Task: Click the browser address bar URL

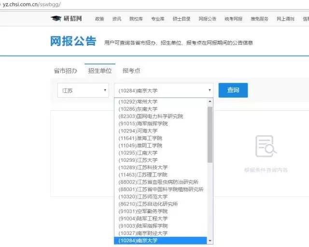Action: click(x=32, y=4)
